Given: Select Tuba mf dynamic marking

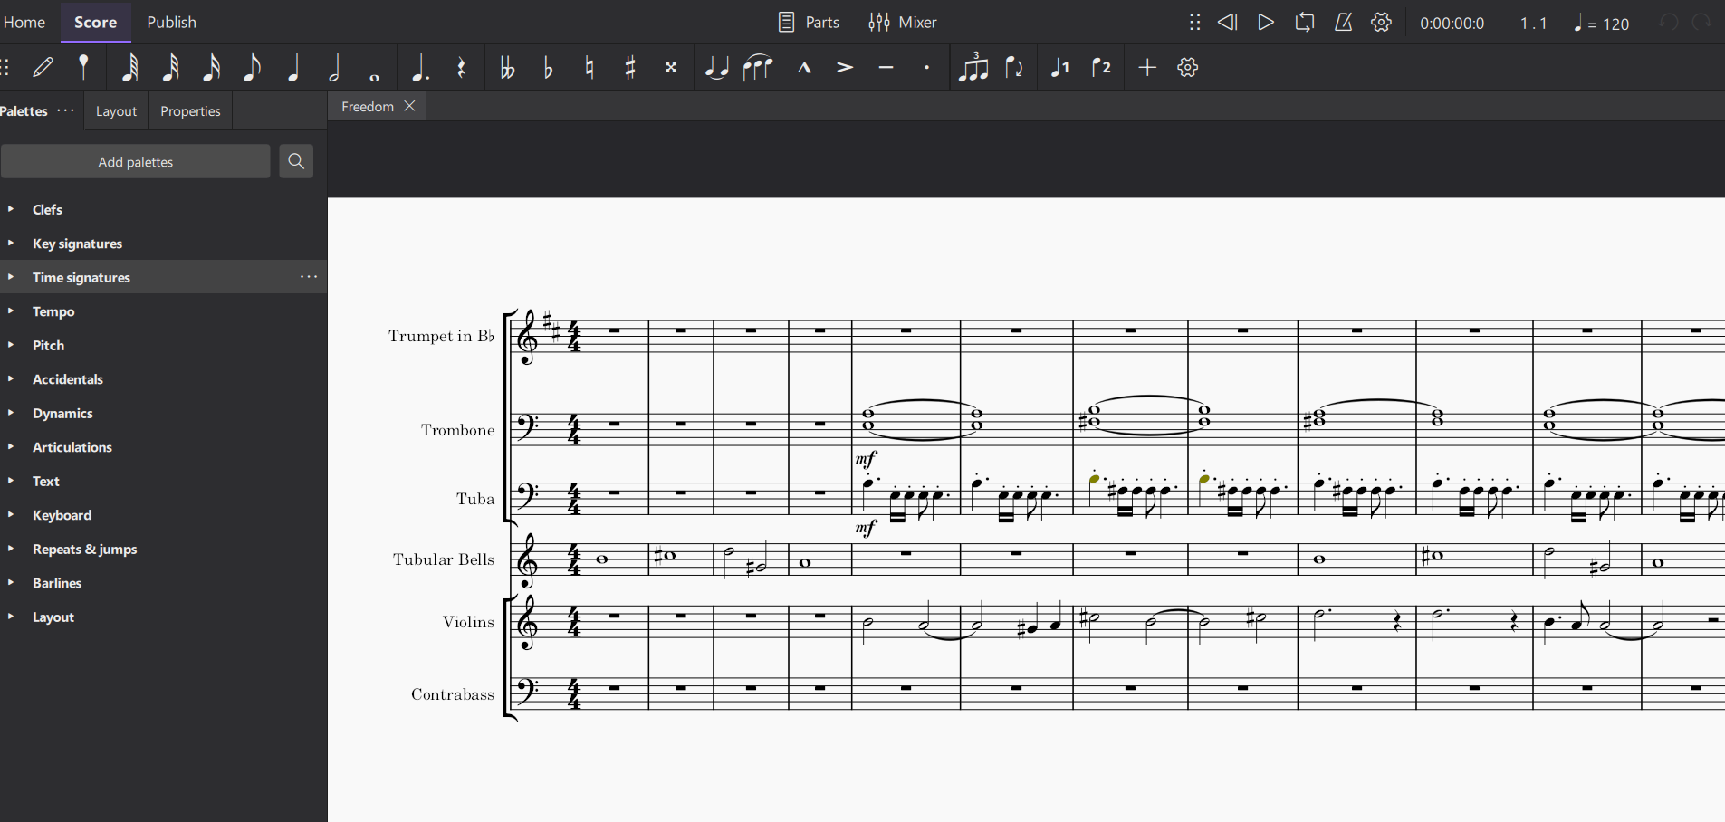Looking at the screenshot, I should [x=867, y=528].
